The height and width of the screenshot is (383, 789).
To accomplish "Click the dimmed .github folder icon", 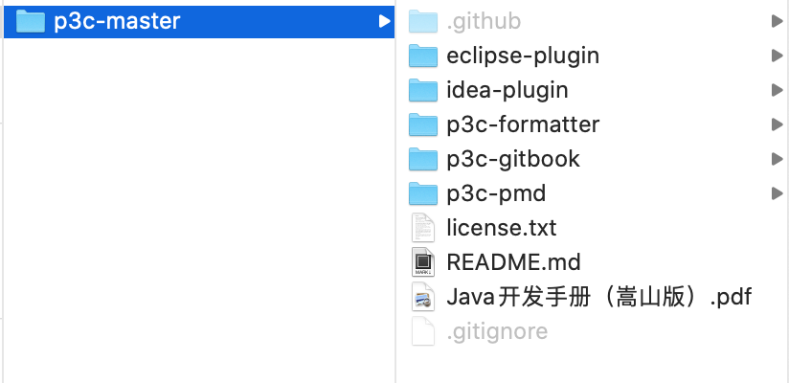I will [x=422, y=21].
